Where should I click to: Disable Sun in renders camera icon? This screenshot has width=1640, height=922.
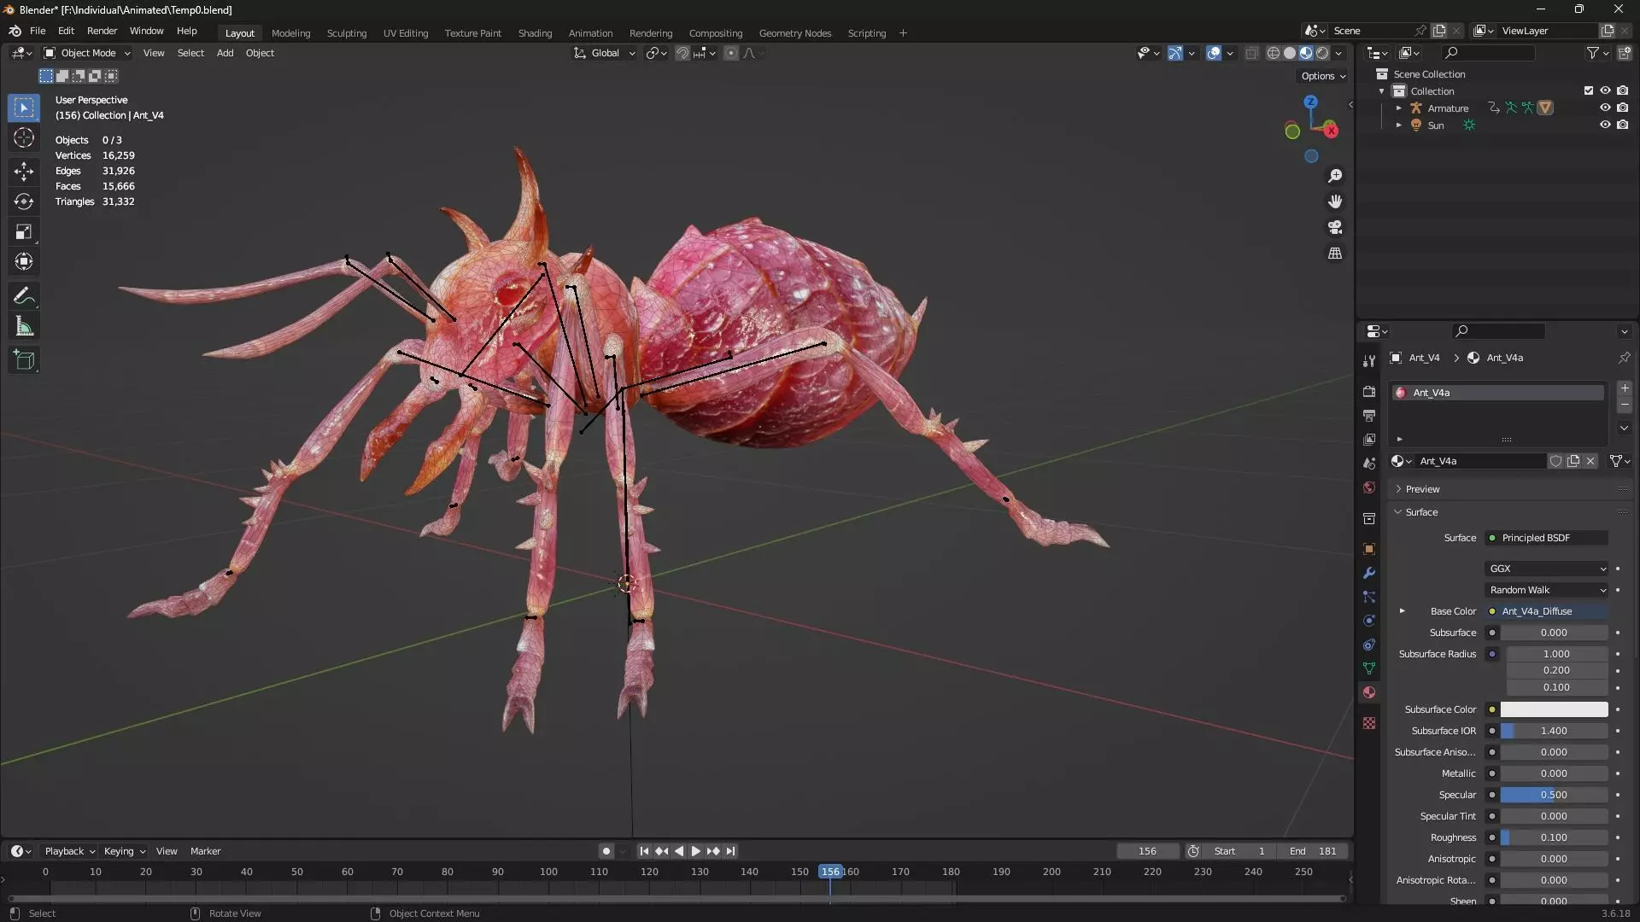[x=1622, y=125]
